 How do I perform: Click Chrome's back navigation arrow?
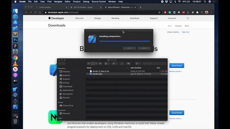26,13
